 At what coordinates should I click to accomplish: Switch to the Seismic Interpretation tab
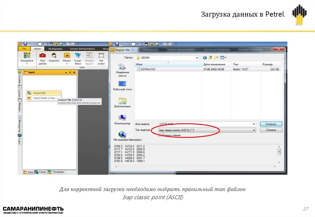pos(82,49)
